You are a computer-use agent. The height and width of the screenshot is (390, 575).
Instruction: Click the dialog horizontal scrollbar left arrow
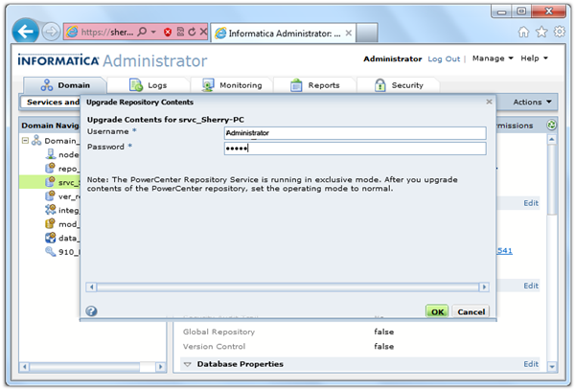coord(91,287)
